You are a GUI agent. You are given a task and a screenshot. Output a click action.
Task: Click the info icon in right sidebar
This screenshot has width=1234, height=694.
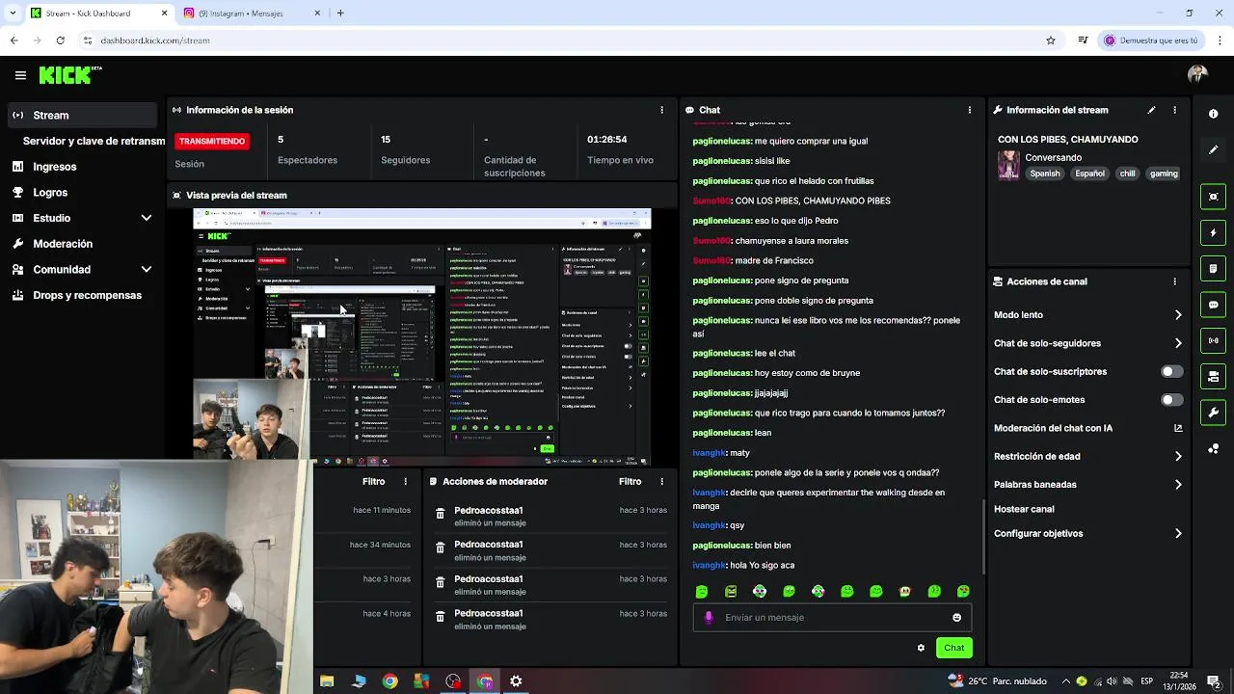pyautogui.click(x=1213, y=114)
